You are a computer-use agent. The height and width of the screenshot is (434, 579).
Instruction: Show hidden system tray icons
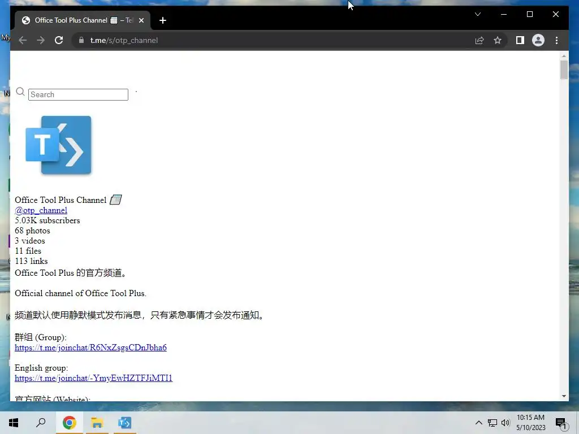point(478,423)
